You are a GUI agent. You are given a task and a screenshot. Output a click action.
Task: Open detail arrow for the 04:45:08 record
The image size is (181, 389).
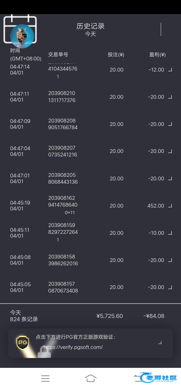[x=170, y=260]
